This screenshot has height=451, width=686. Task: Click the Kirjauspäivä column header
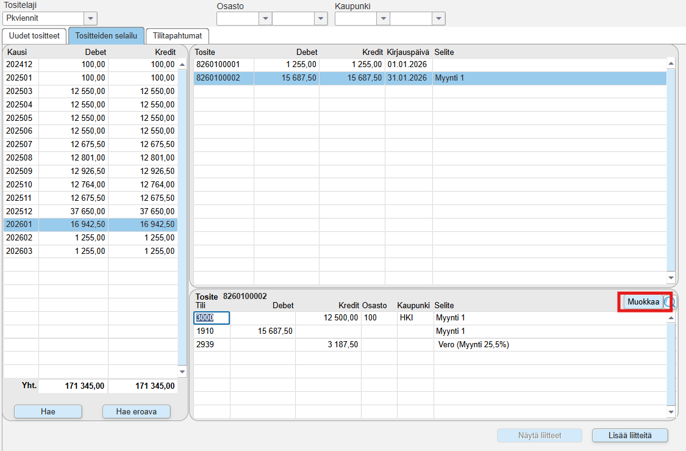pyautogui.click(x=408, y=52)
